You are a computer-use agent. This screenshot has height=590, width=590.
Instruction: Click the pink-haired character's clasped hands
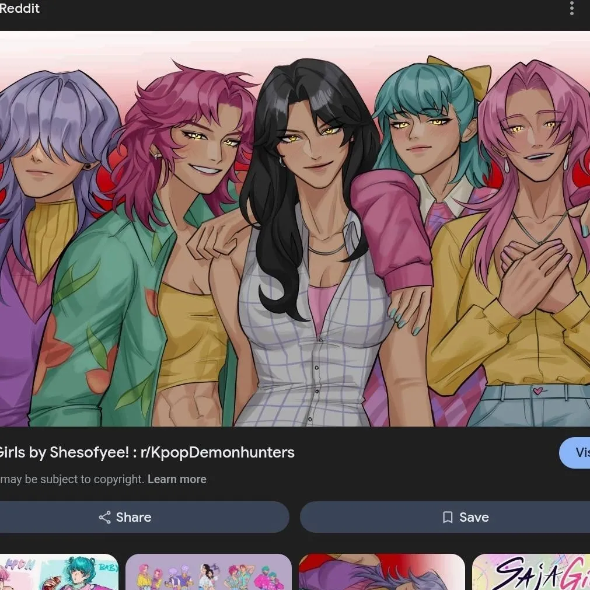[532, 268]
